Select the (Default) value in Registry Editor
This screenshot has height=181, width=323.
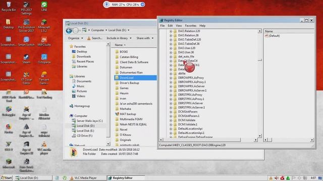(x=273, y=36)
